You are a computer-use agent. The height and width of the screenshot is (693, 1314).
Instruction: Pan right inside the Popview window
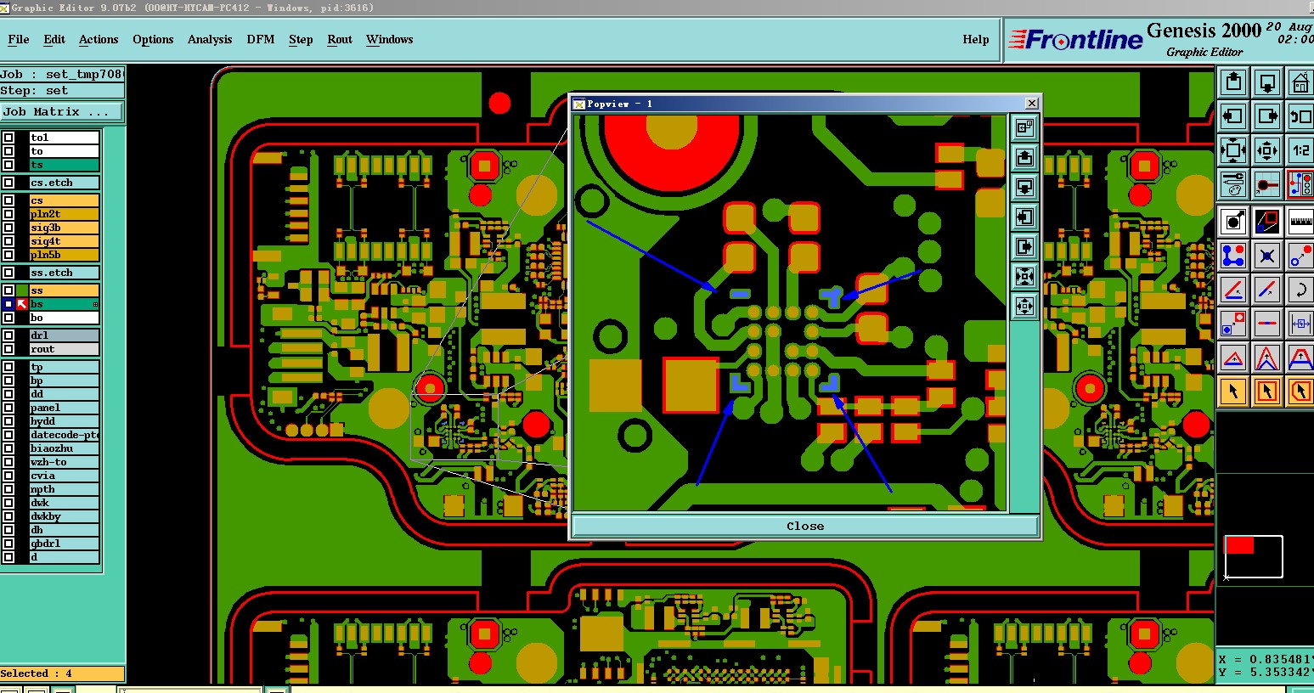pos(1025,246)
